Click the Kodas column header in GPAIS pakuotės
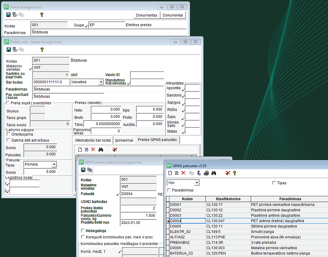 click(187, 199)
